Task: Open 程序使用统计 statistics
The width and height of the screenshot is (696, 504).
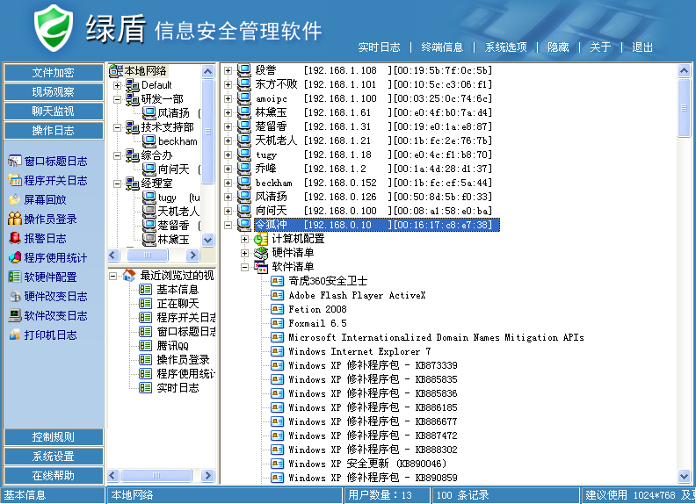Action: (x=47, y=258)
